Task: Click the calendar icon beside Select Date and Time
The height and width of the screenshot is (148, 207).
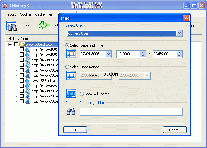Action: 71,53
